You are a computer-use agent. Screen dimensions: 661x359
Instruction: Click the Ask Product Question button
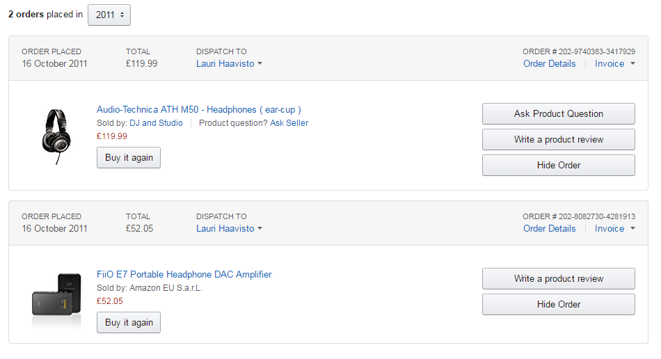coord(558,113)
